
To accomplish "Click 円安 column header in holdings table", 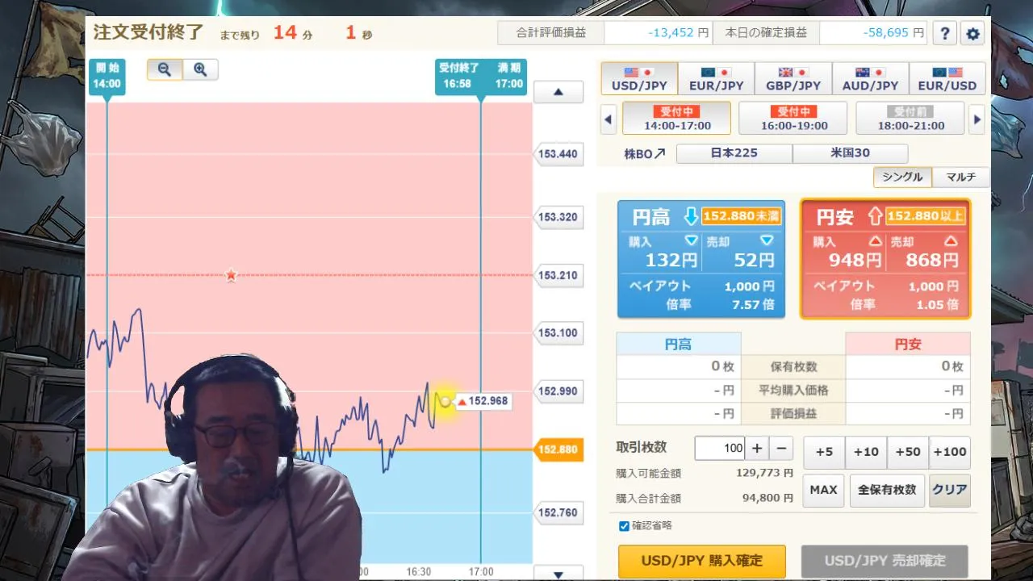I will (908, 345).
